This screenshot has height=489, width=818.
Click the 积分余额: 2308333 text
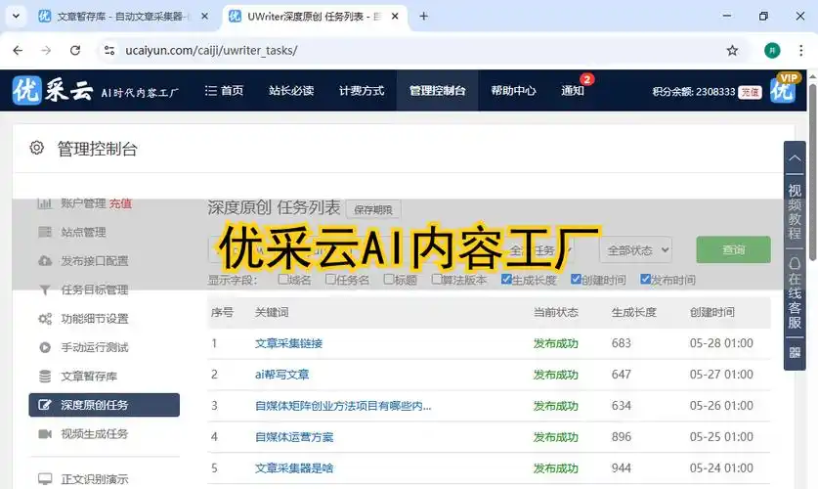[x=693, y=92]
